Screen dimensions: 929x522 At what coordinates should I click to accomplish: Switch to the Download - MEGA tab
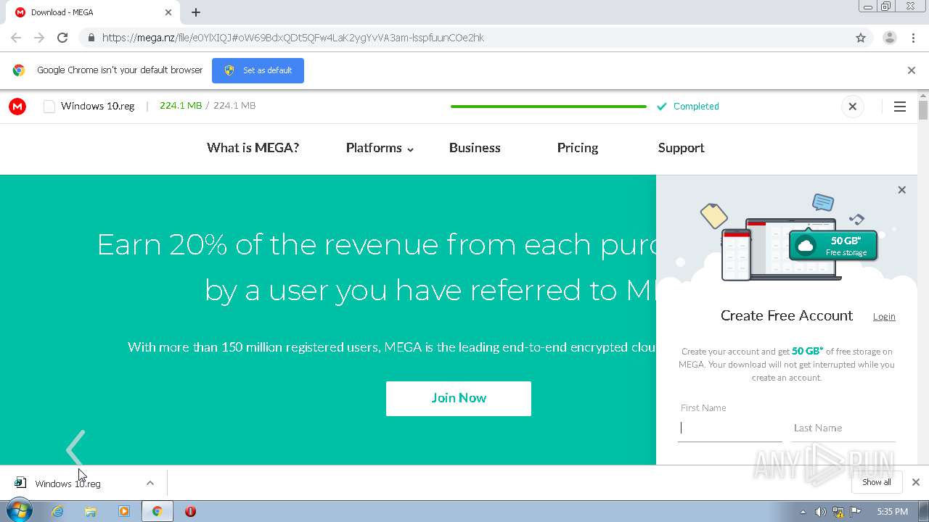(91, 12)
